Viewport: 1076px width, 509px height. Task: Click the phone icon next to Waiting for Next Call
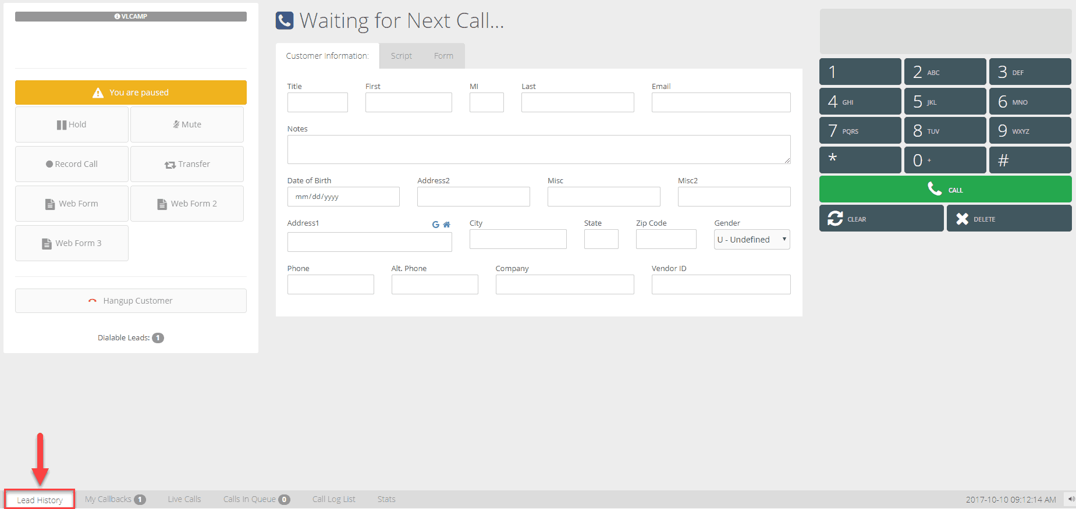click(x=285, y=21)
